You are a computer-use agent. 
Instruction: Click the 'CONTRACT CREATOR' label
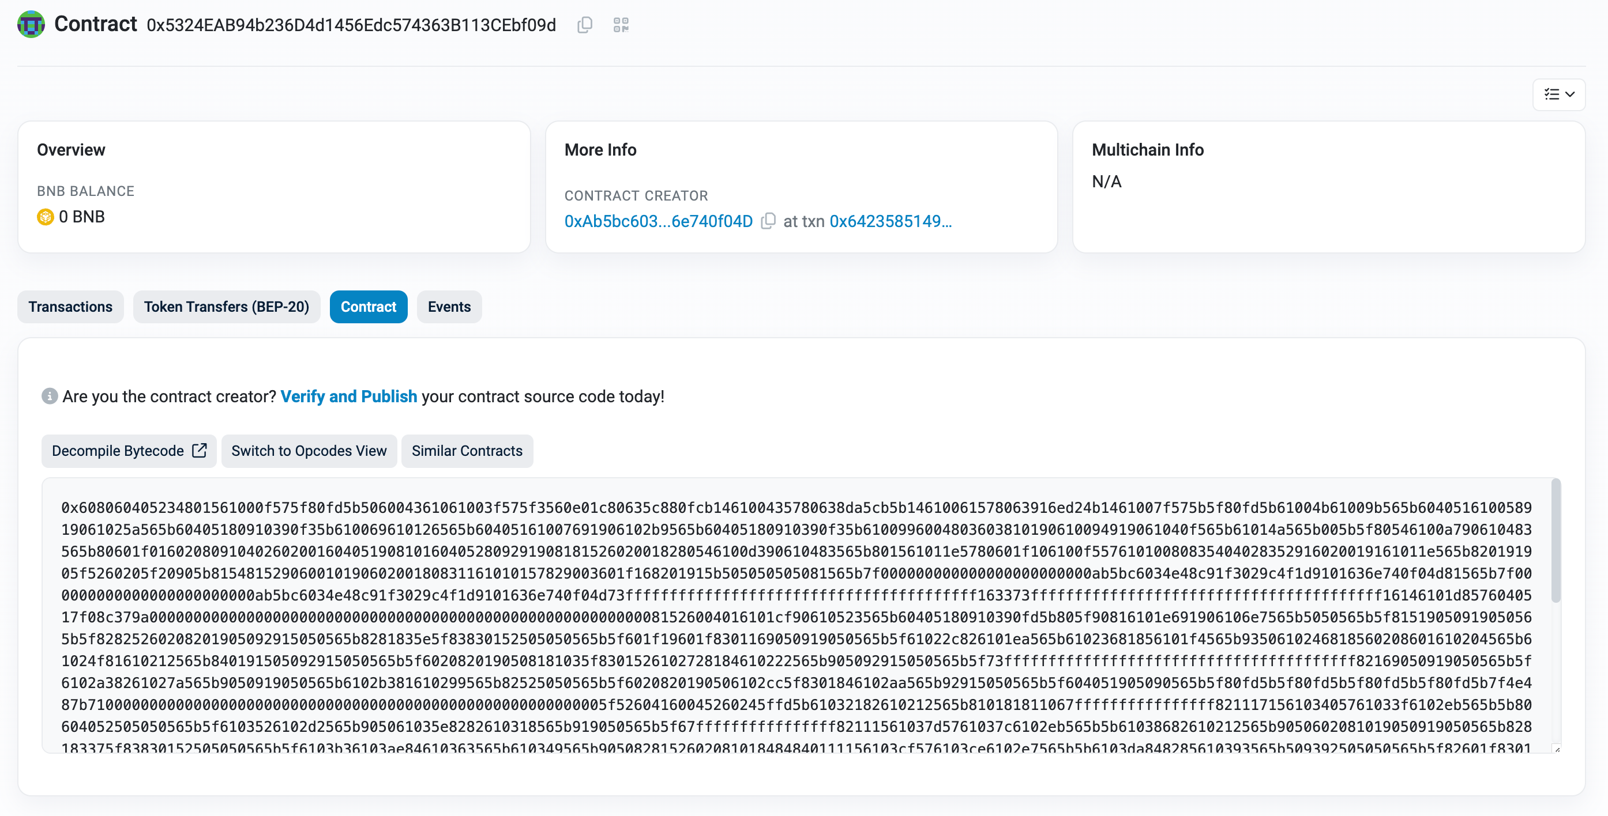[x=636, y=195]
